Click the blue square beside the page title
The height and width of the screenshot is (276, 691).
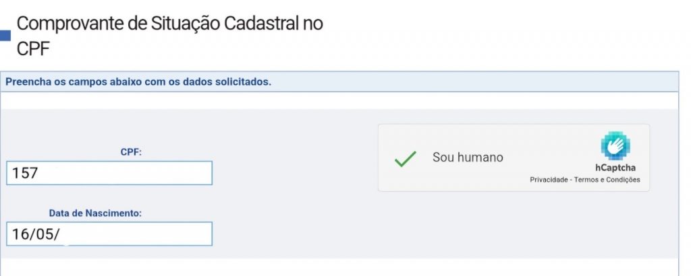5,36
